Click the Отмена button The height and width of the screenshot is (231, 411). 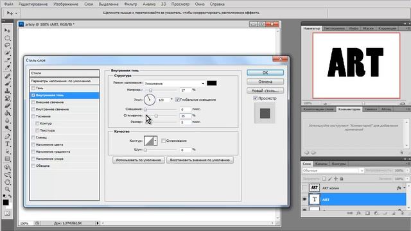point(265,81)
